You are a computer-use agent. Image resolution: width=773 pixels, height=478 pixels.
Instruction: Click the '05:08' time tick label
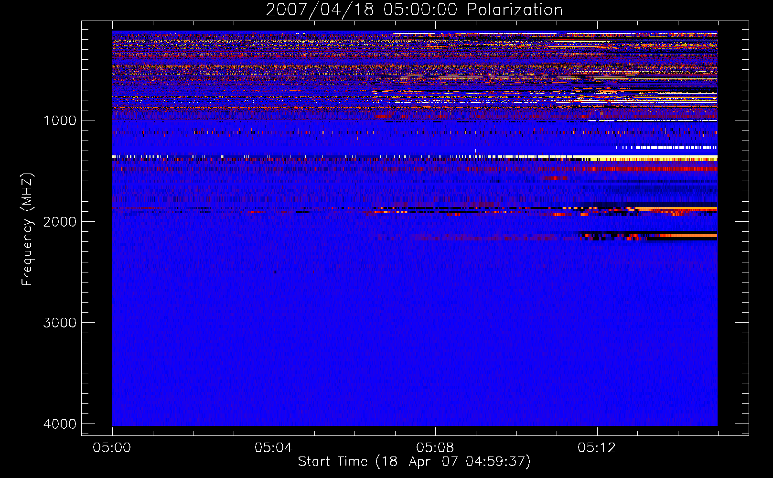(435, 448)
